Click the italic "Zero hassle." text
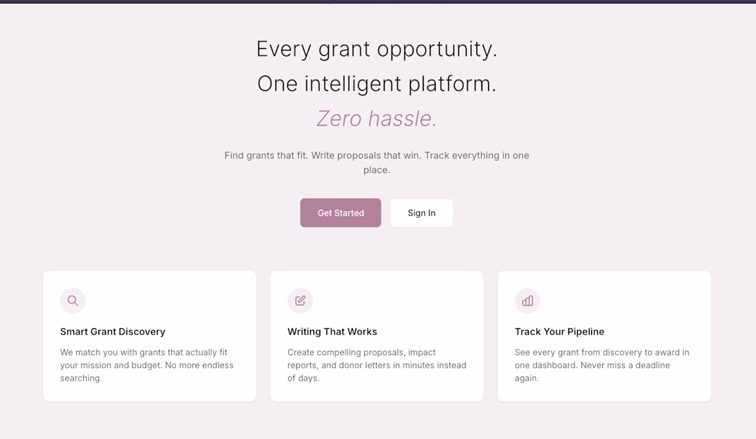 pyautogui.click(x=377, y=119)
